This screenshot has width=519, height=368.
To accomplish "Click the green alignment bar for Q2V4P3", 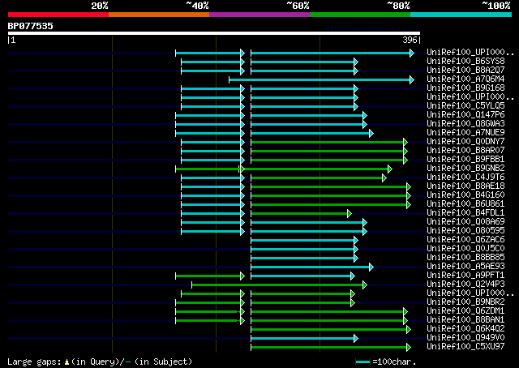I will click(279, 285).
